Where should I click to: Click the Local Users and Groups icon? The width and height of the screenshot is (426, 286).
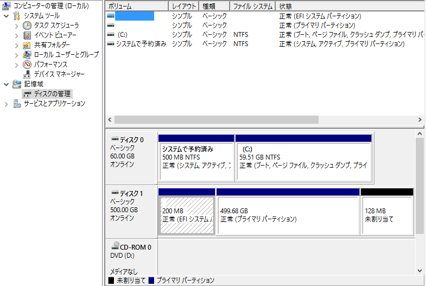(x=27, y=55)
